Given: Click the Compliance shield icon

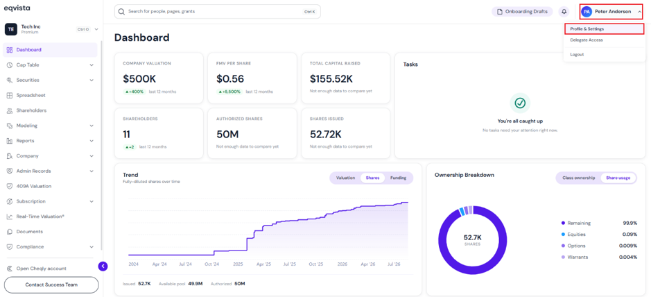Looking at the screenshot, I should 10,247.
